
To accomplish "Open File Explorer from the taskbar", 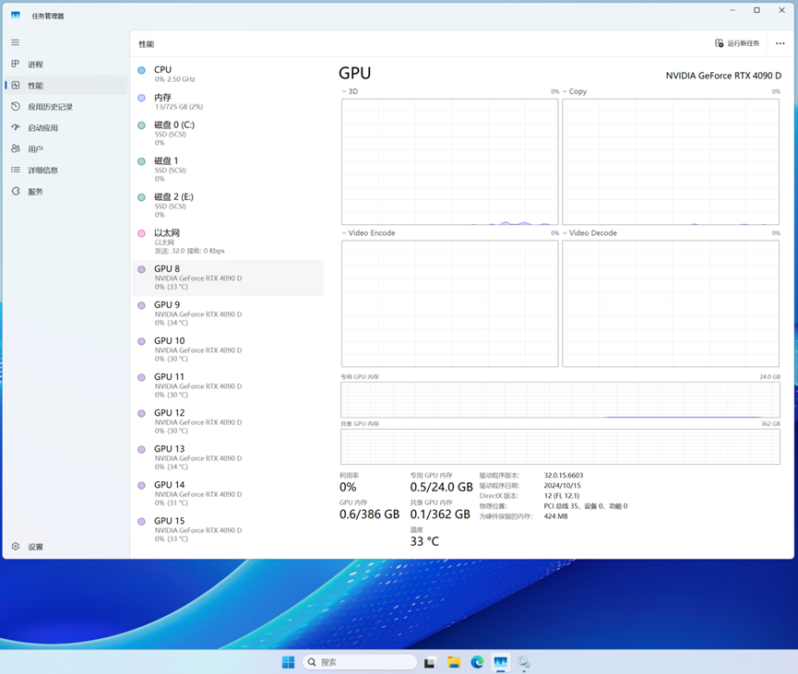I will tap(454, 662).
